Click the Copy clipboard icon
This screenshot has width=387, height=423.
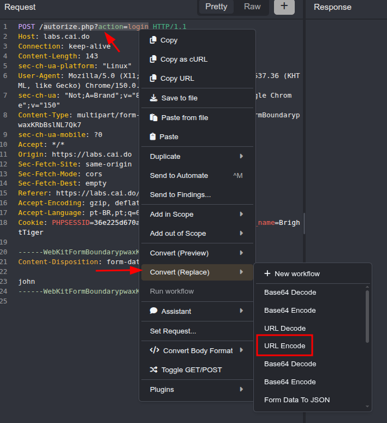click(x=153, y=40)
